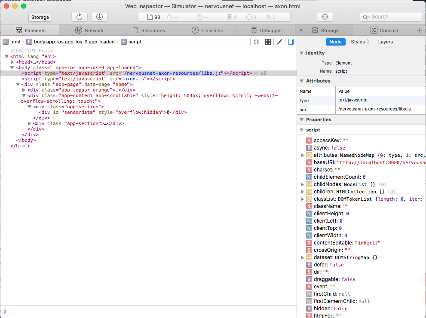This screenshot has height=318, width=426.
Task: Select html breadcrumb item
Action: coord(12,42)
